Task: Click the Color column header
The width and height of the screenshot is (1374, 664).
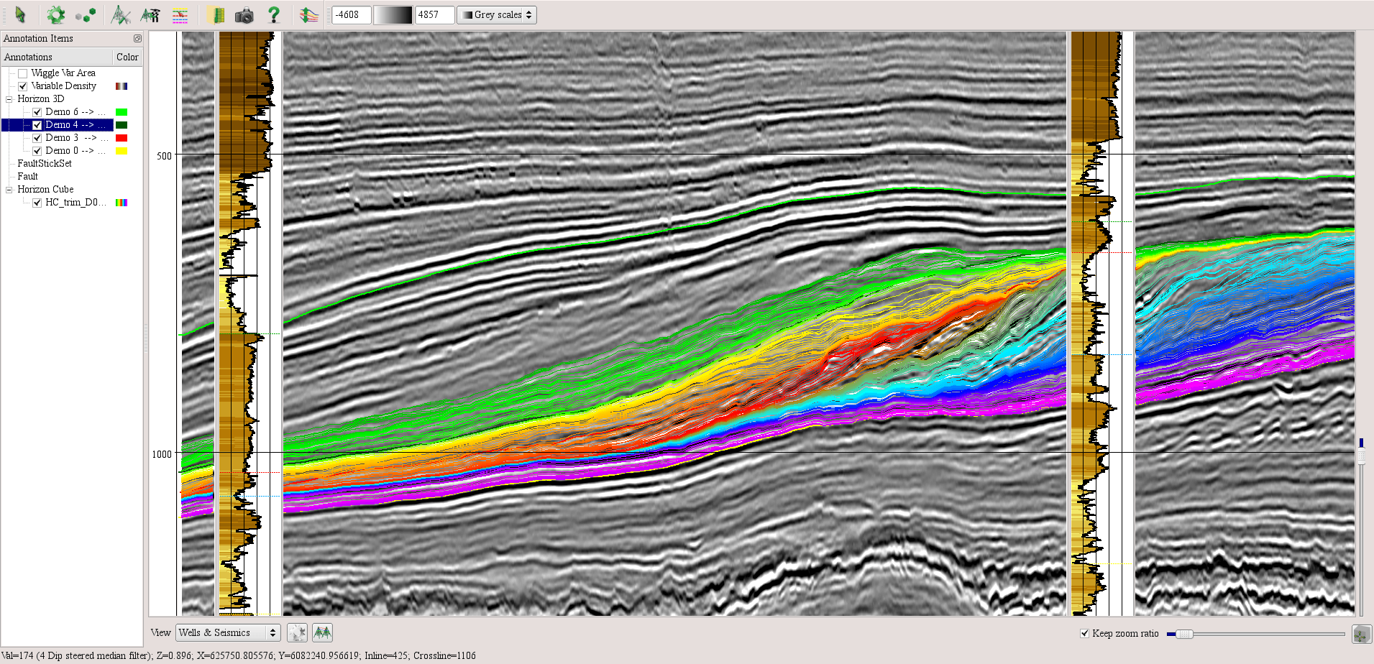Action: pos(127,57)
